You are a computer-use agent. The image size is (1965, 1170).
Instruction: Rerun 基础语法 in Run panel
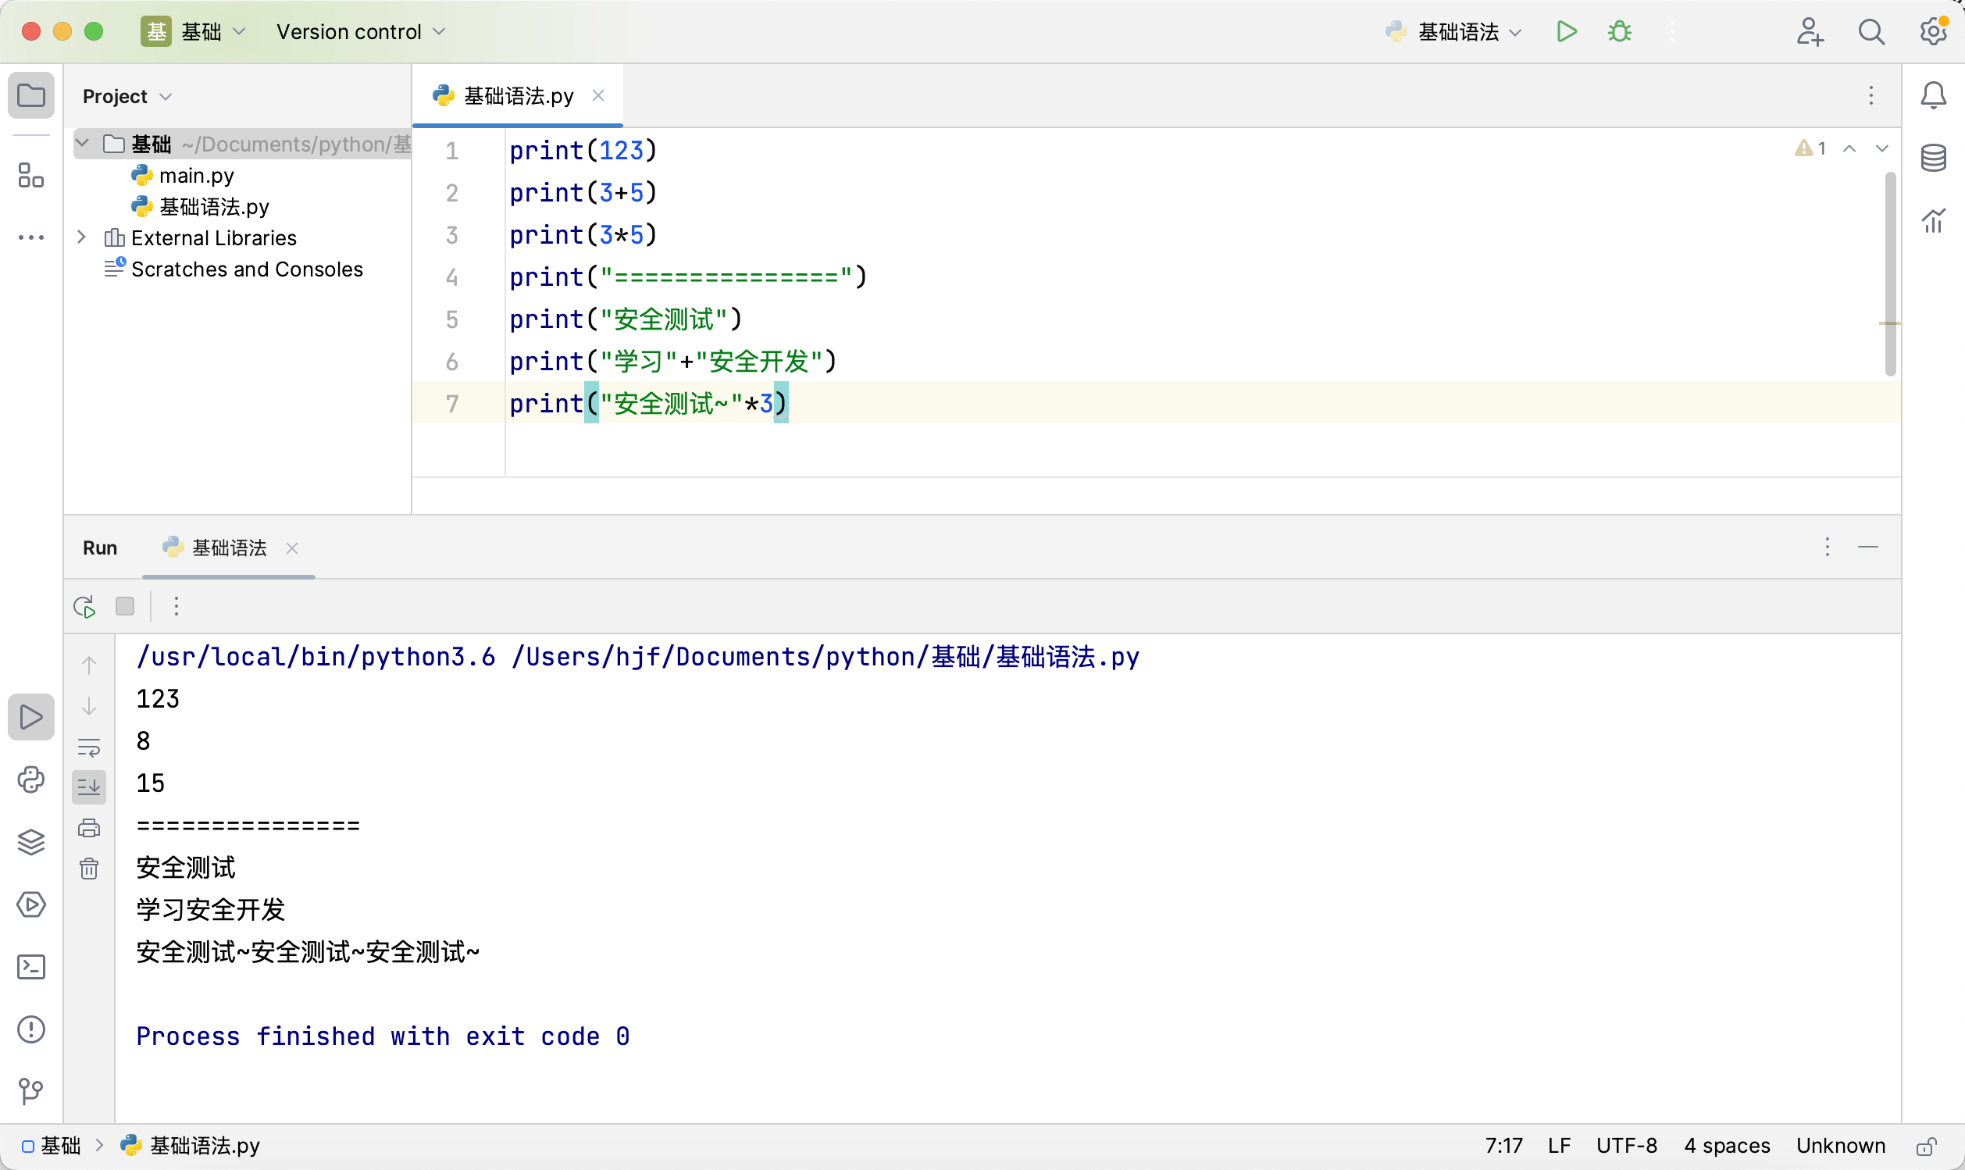point(84,606)
